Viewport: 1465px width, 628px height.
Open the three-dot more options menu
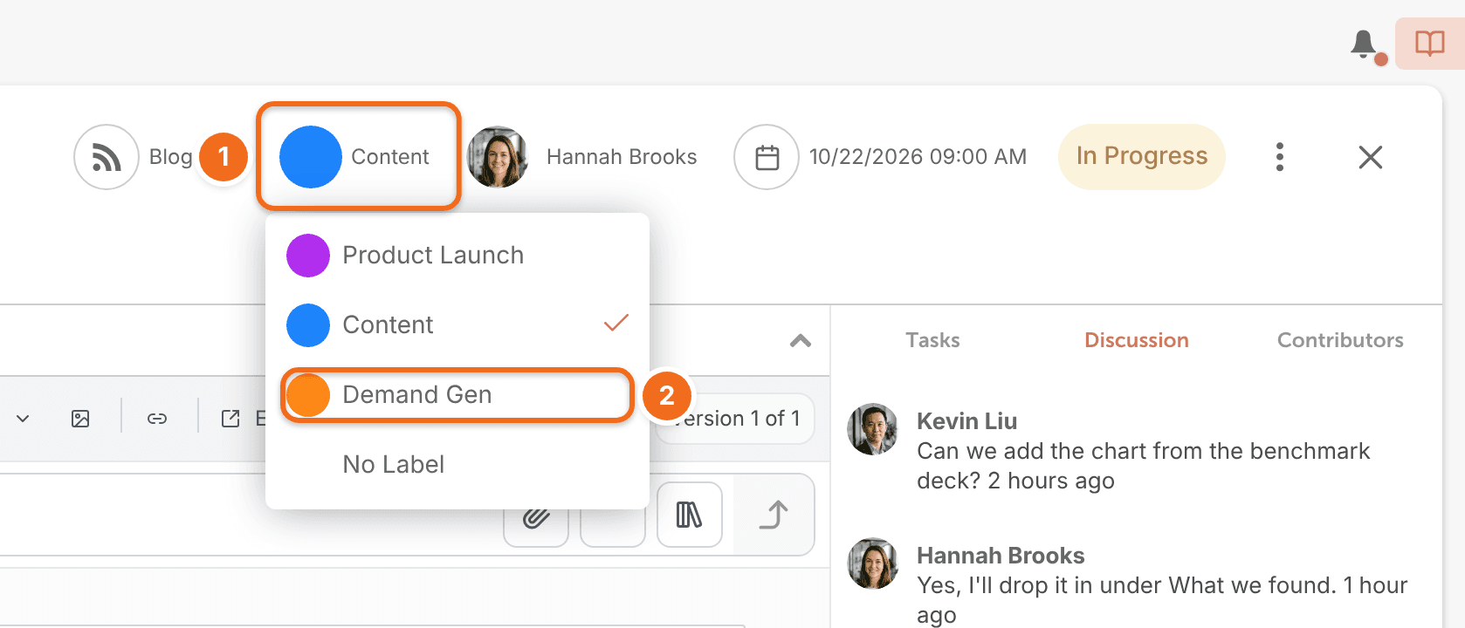(x=1280, y=157)
